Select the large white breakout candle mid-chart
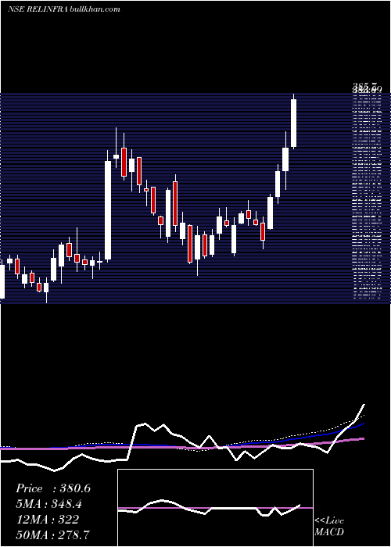 tap(108, 210)
